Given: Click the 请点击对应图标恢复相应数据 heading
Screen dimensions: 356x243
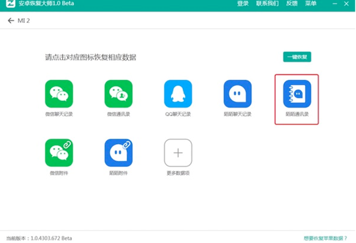Looking at the screenshot, I should [x=91, y=57].
